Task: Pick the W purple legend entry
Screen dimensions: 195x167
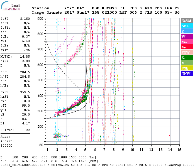Action: tap(186, 36)
